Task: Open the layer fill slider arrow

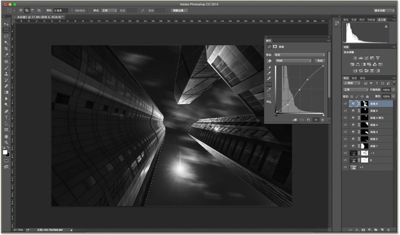Action: 393,96
